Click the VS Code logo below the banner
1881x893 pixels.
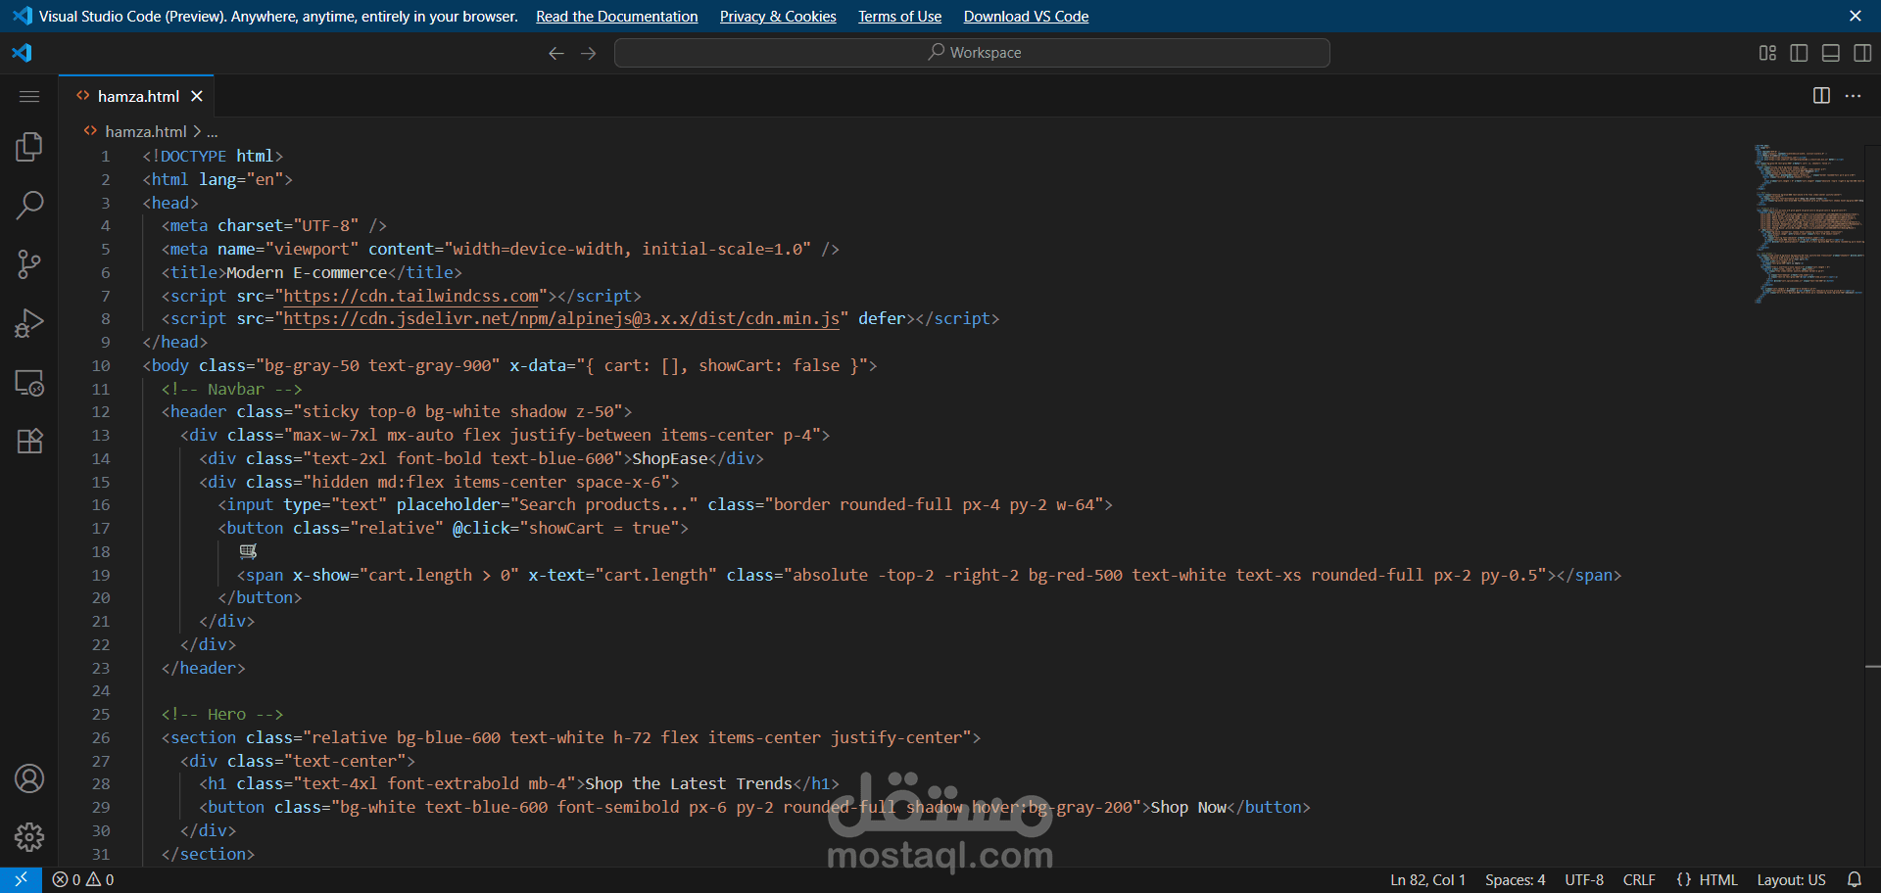[22, 53]
